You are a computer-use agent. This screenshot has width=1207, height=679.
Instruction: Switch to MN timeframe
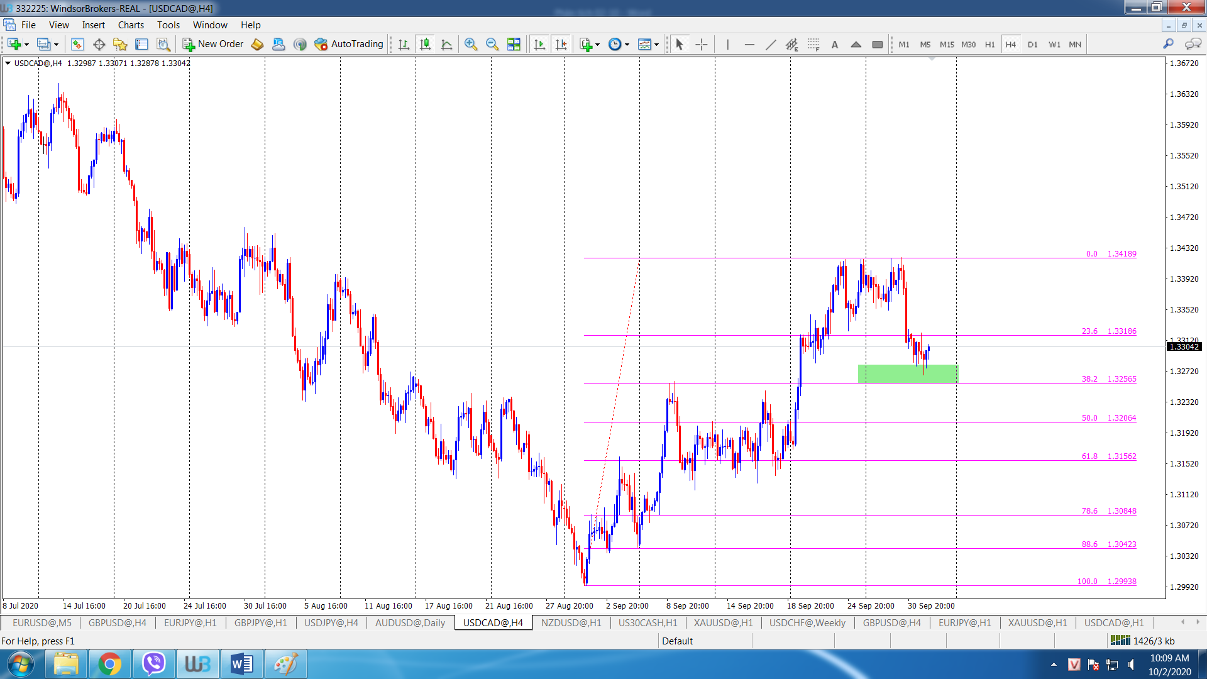(1075, 44)
